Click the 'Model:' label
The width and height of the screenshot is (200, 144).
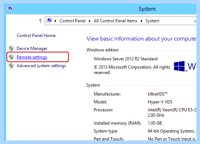100,102
